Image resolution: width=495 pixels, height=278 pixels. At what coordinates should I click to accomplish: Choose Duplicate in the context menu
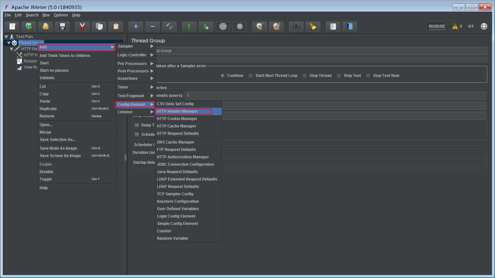(x=77, y=109)
